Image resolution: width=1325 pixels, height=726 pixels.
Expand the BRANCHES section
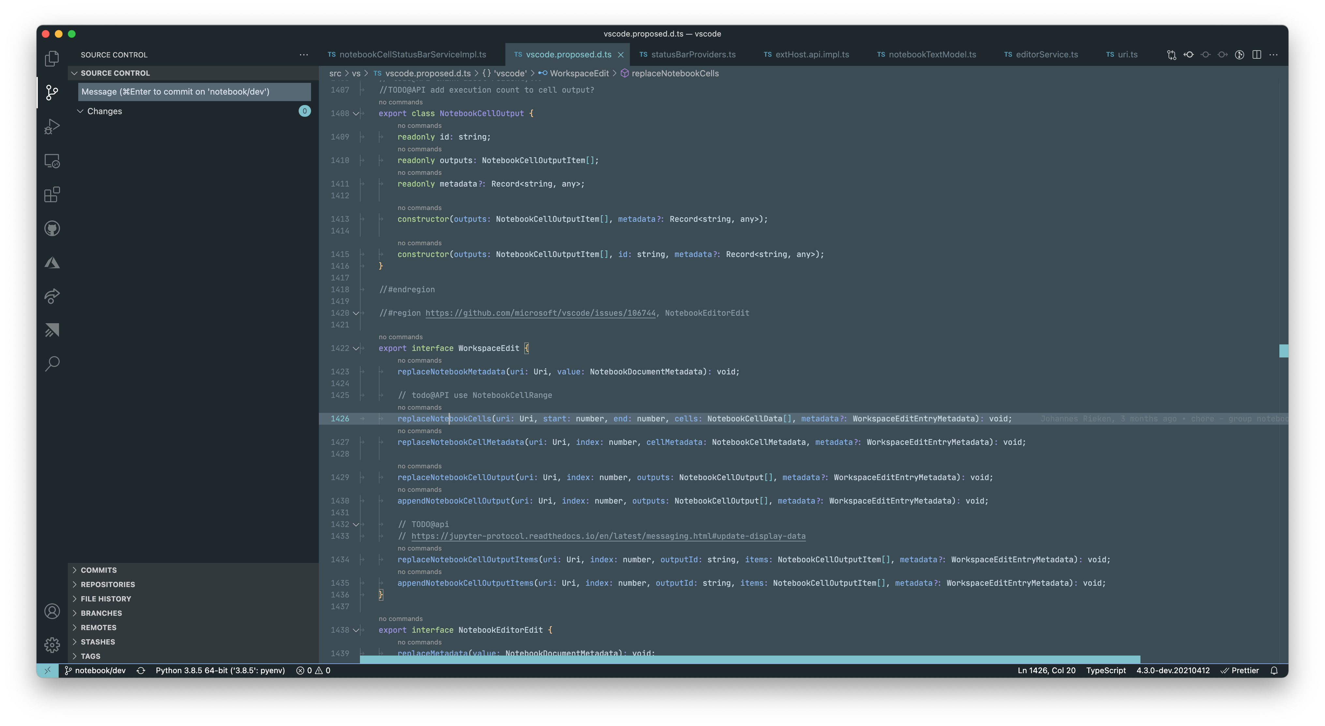(x=101, y=613)
